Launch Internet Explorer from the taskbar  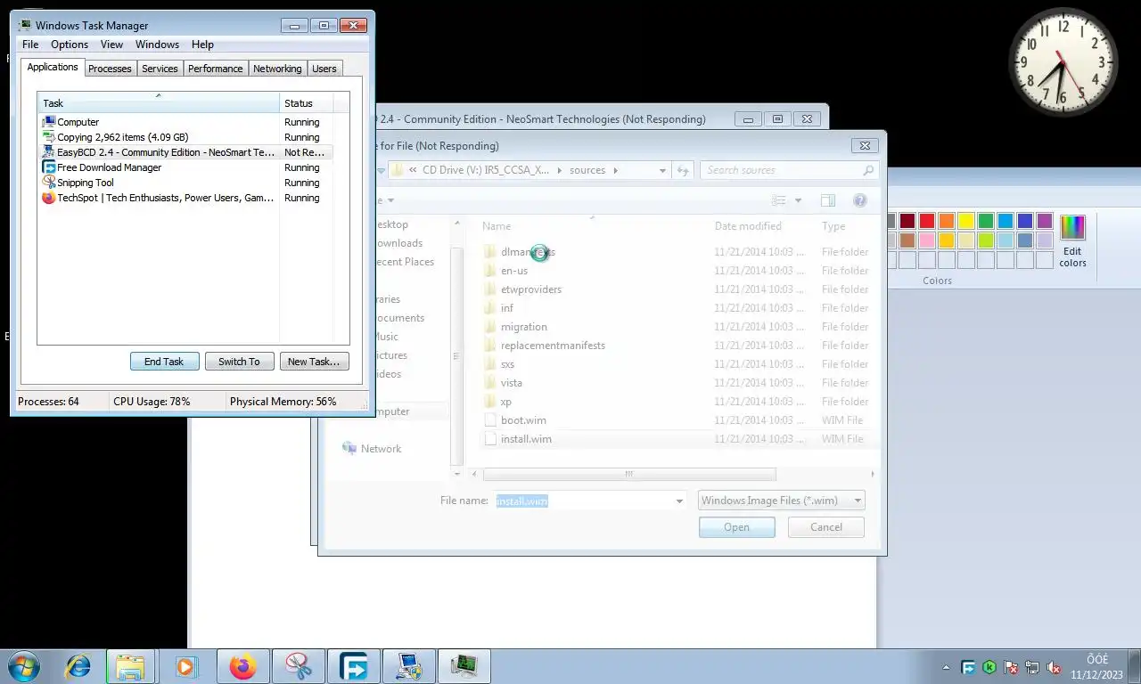click(78, 666)
